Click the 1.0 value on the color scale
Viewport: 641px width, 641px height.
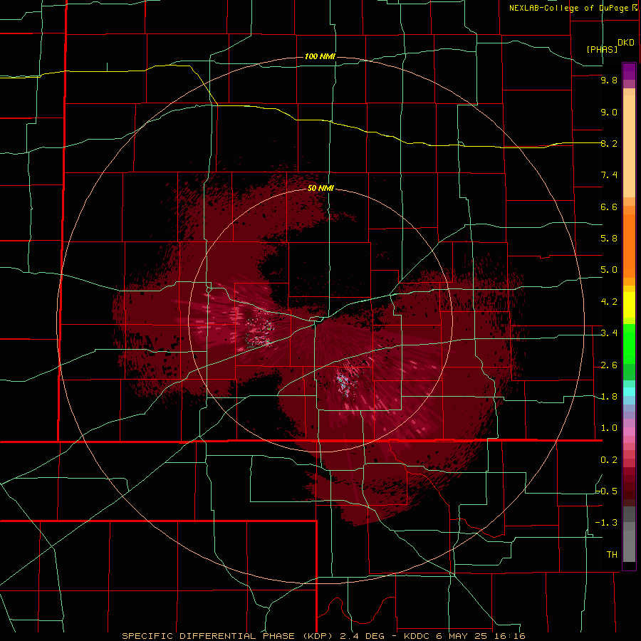(609, 428)
